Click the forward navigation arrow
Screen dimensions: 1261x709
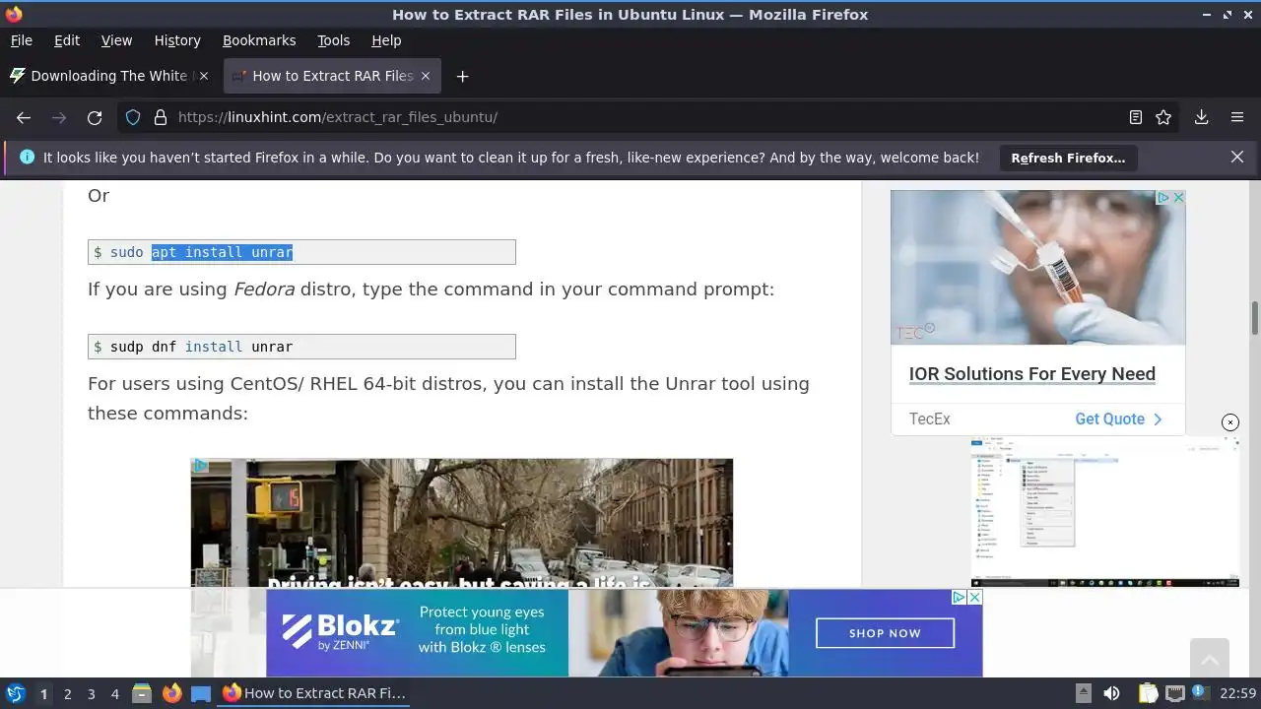click(x=59, y=117)
